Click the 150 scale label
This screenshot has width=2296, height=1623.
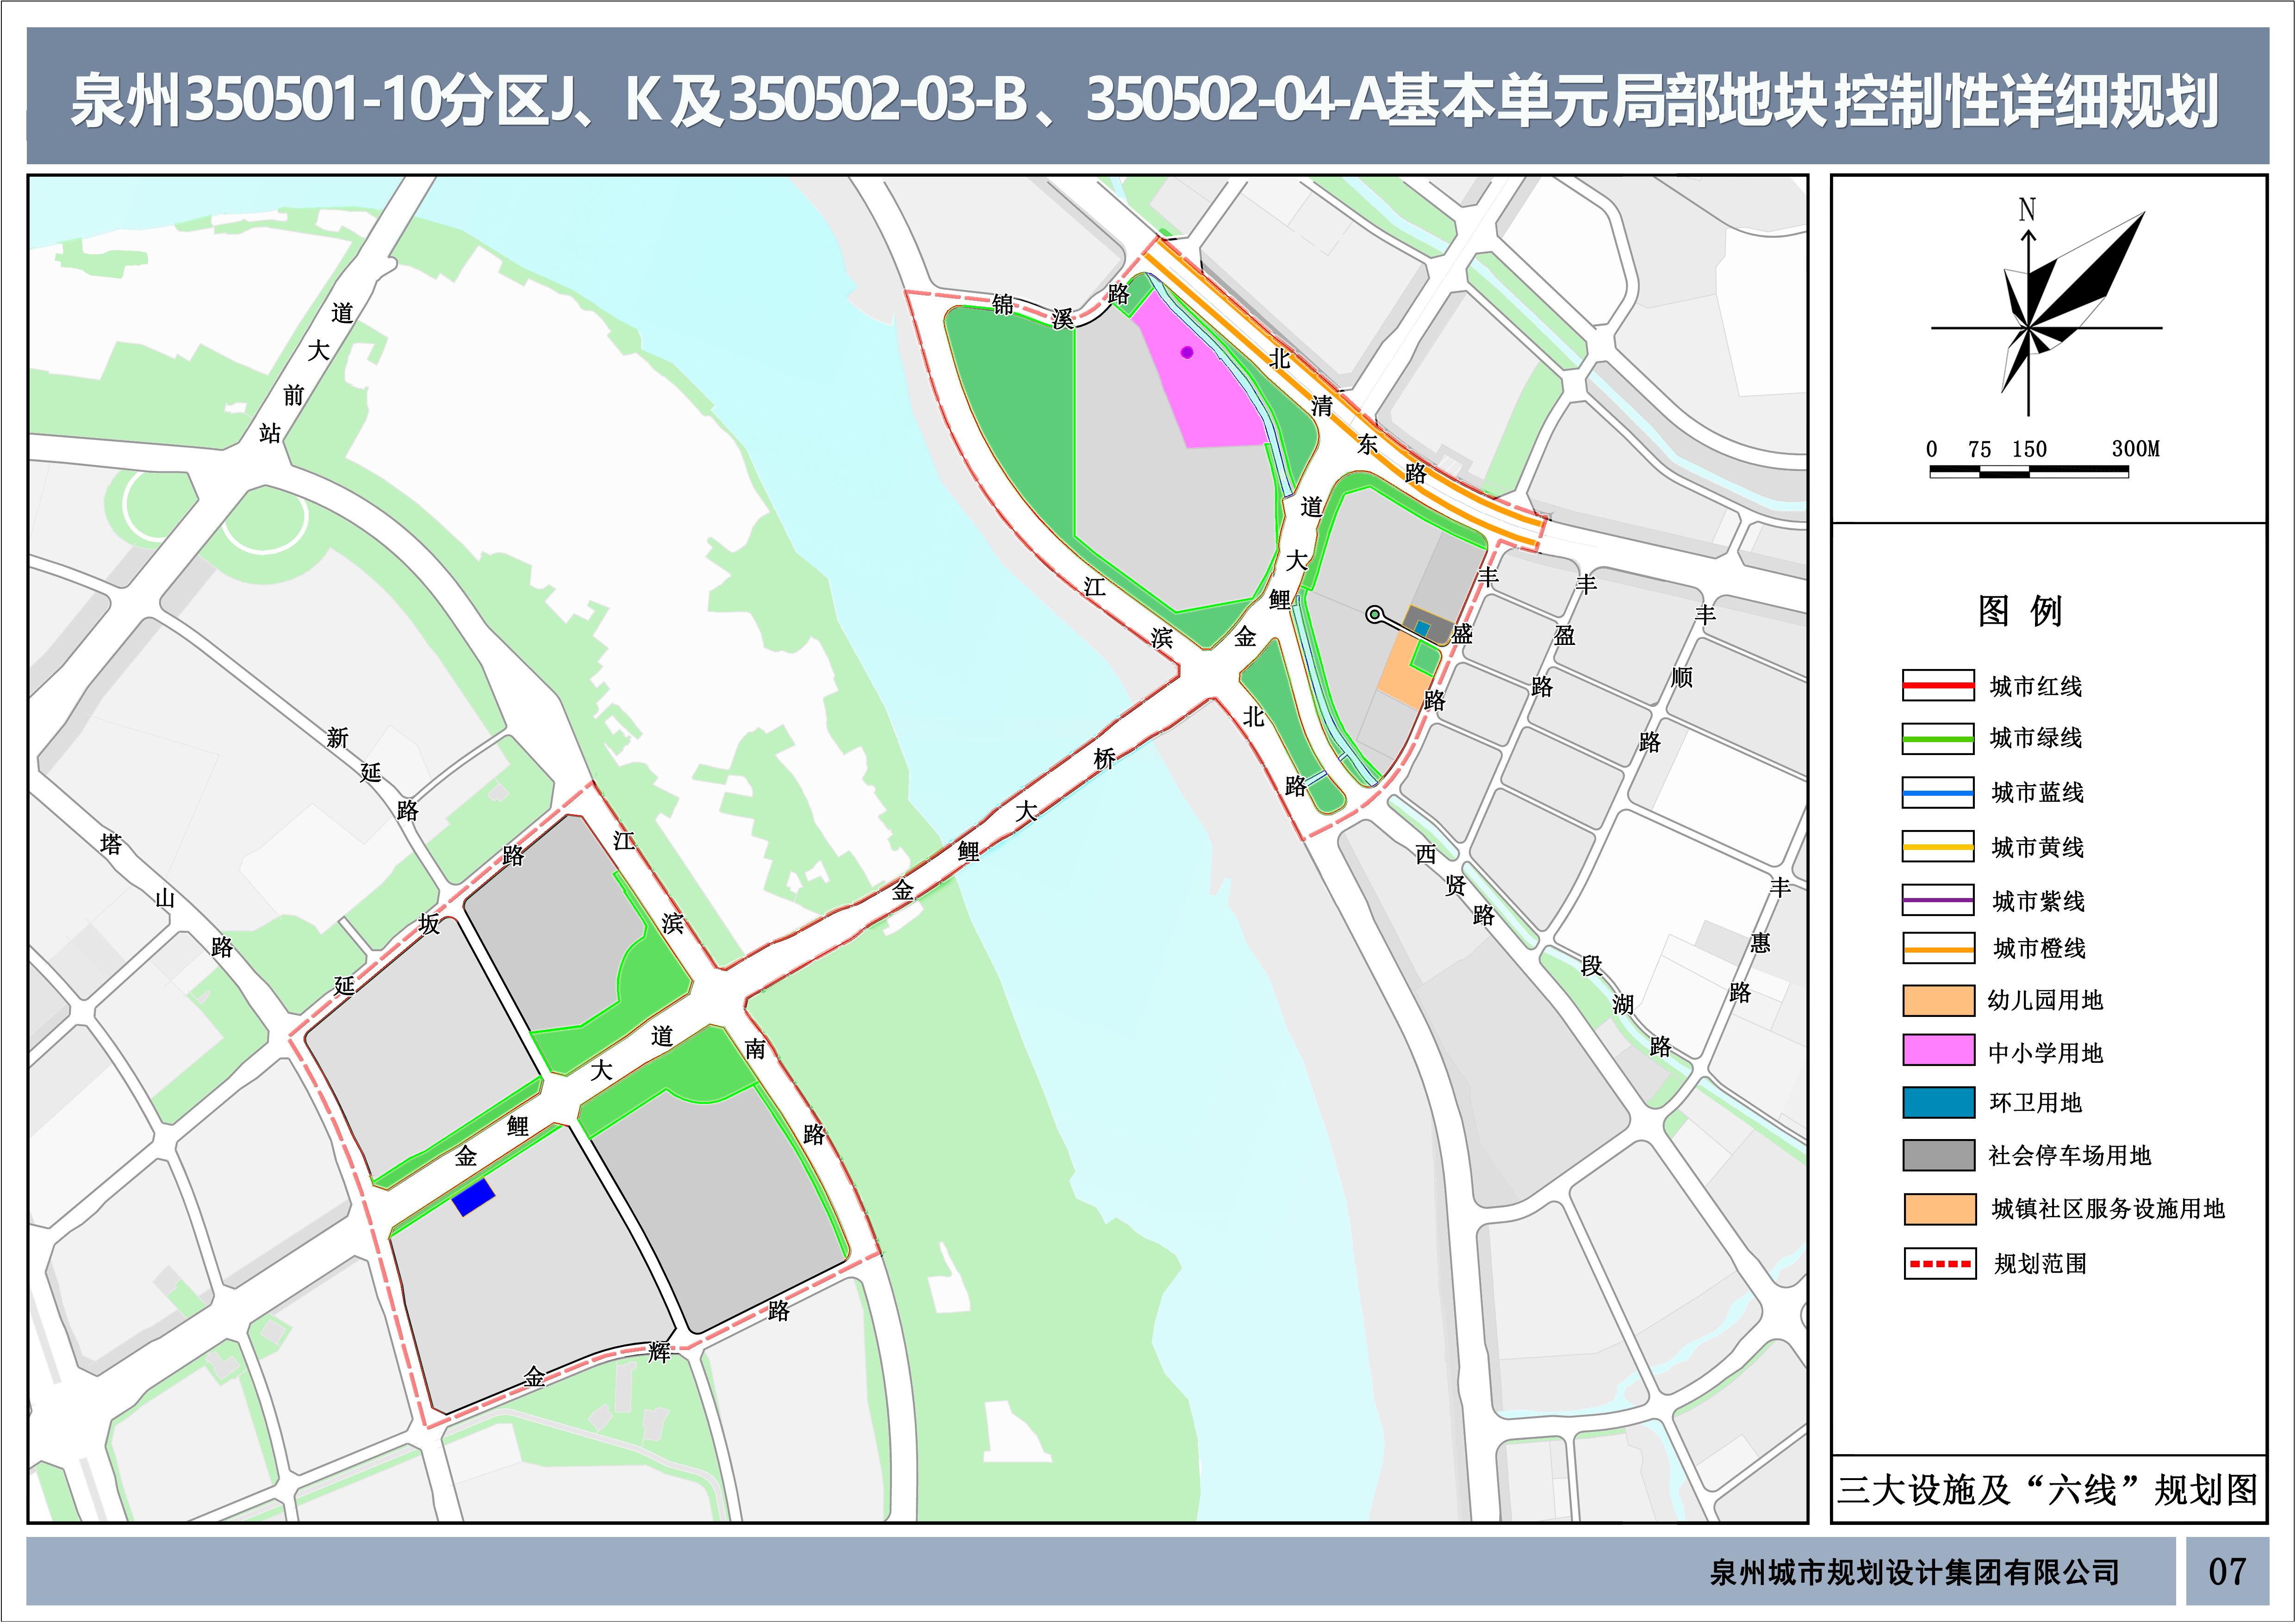click(2029, 449)
